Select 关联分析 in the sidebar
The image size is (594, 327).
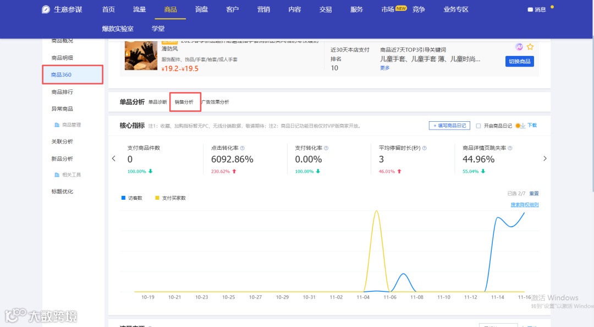tap(62, 142)
